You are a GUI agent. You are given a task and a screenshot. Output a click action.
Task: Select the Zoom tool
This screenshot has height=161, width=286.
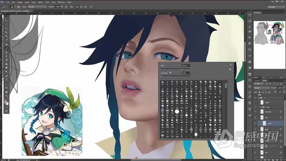(6, 96)
